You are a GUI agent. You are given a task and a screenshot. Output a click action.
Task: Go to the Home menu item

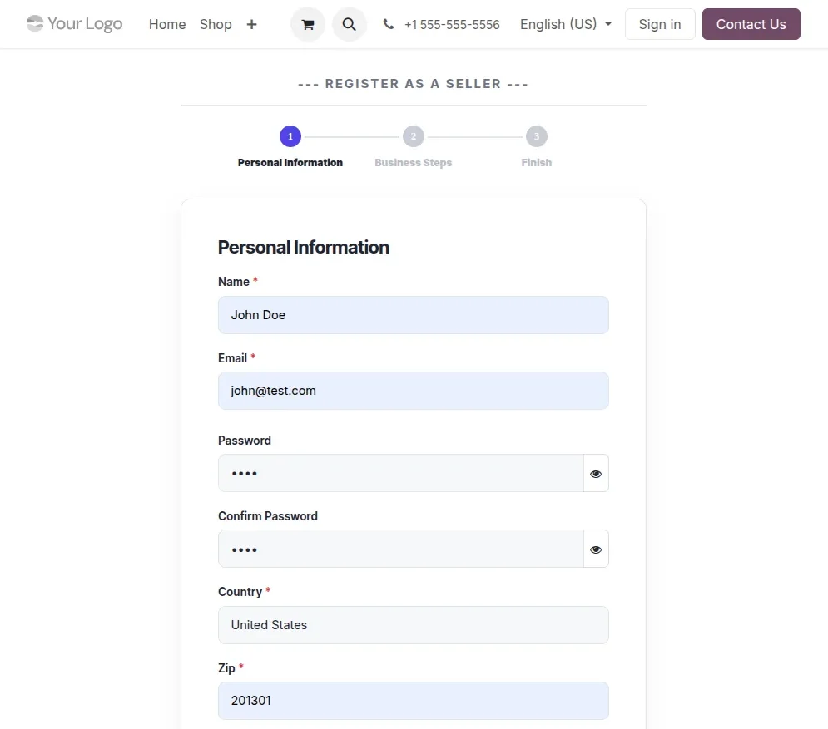pyautogui.click(x=167, y=24)
